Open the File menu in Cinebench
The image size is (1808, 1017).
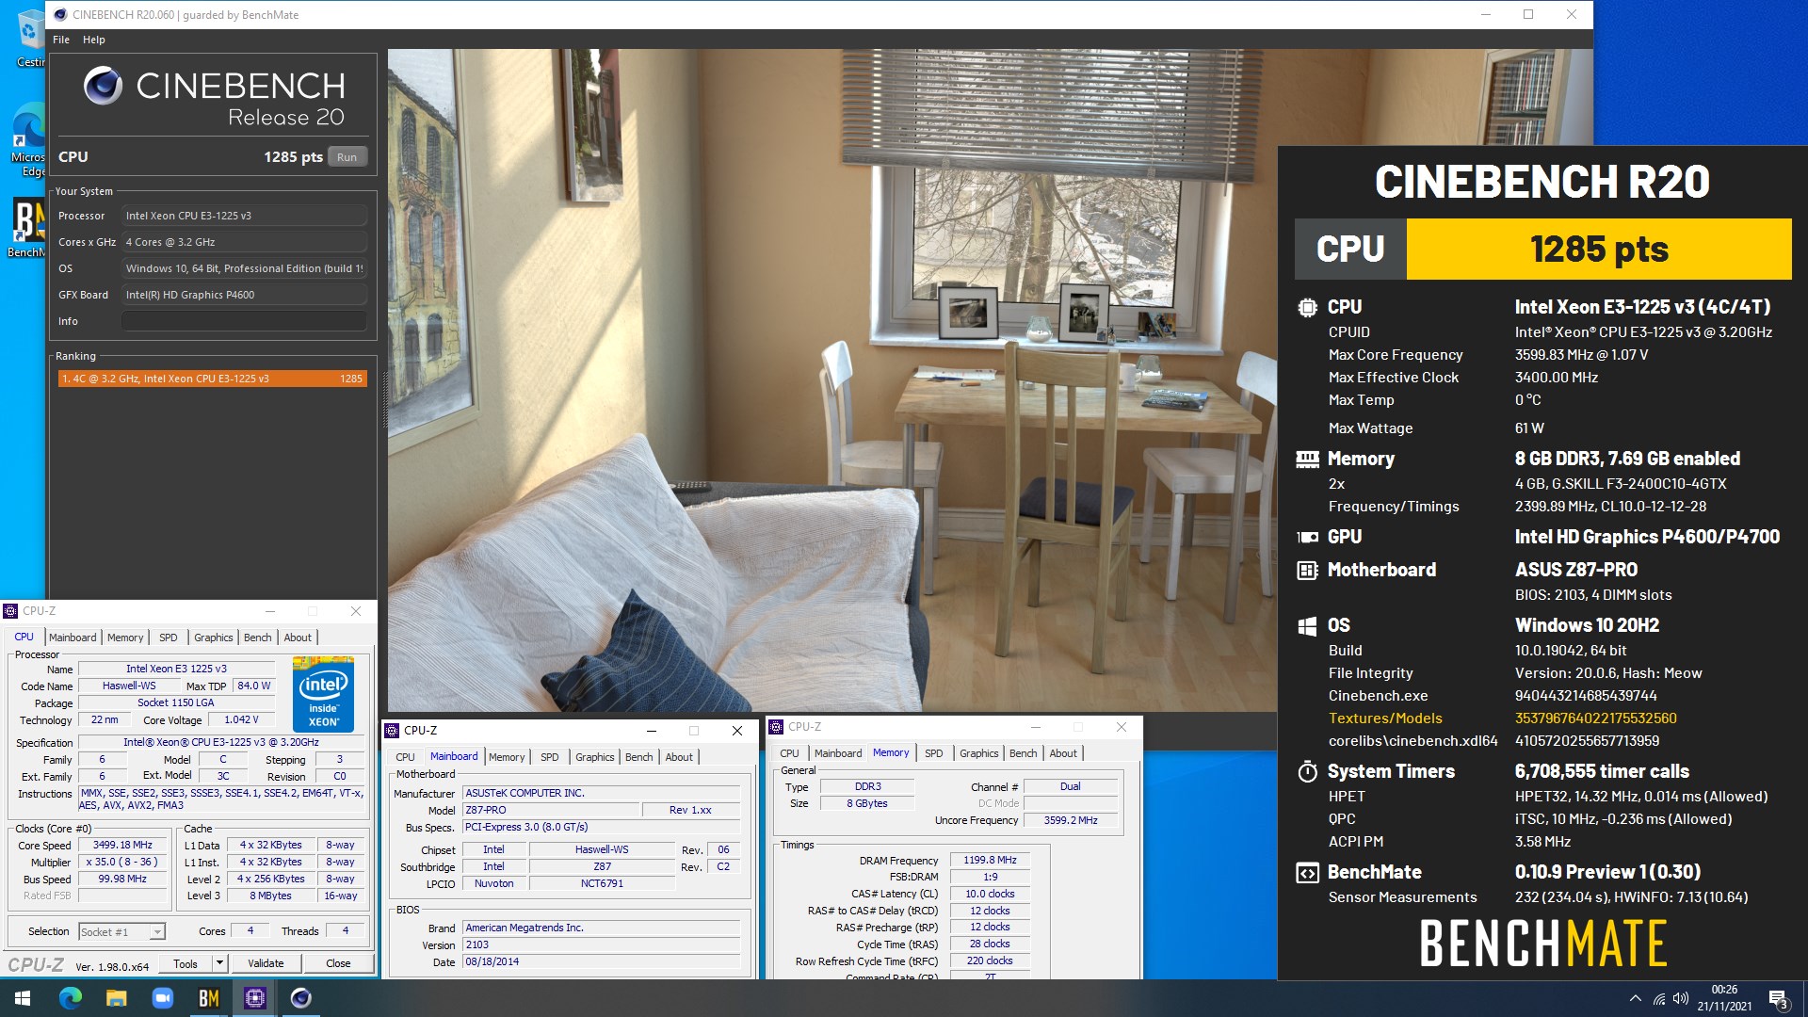pyautogui.click(x=61, y=40)
